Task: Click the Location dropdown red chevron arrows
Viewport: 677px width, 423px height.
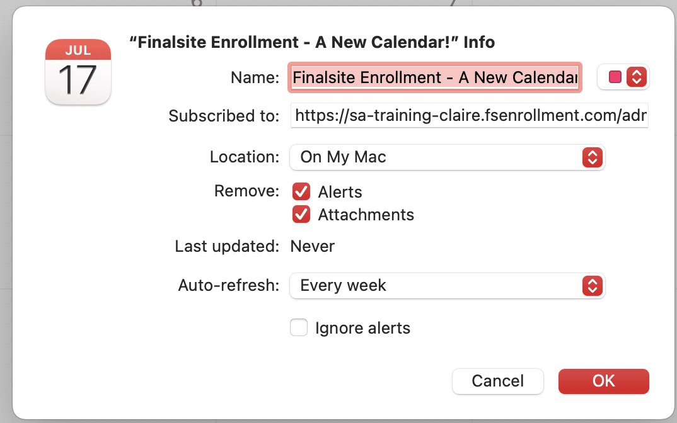Action: 591,157
